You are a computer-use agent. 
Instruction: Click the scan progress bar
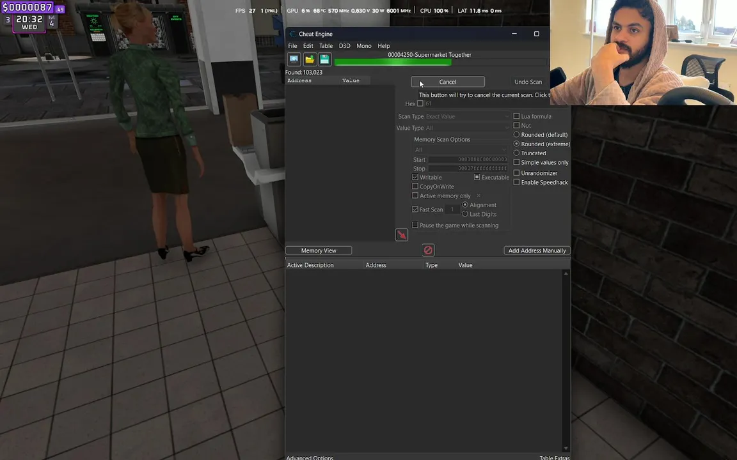tap(441, 62)
